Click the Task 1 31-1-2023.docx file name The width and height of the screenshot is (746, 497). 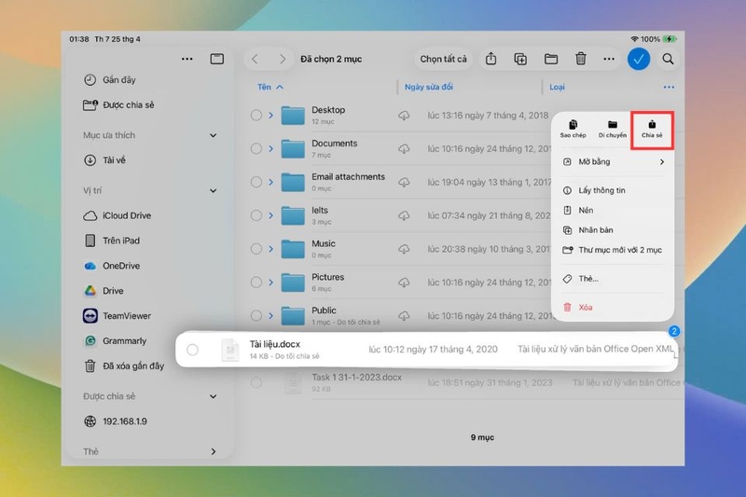tap(356, 377)
